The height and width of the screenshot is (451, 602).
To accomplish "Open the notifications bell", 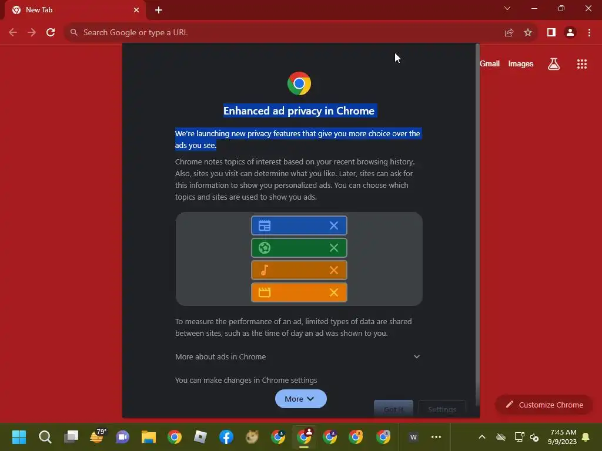I will pos(586,437).
